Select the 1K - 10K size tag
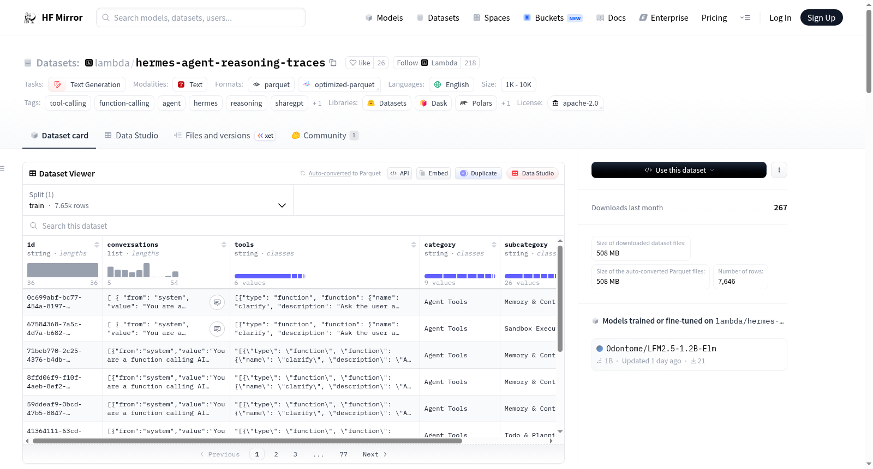This screenshot has height=469, width=873. [x=518, y=84]
